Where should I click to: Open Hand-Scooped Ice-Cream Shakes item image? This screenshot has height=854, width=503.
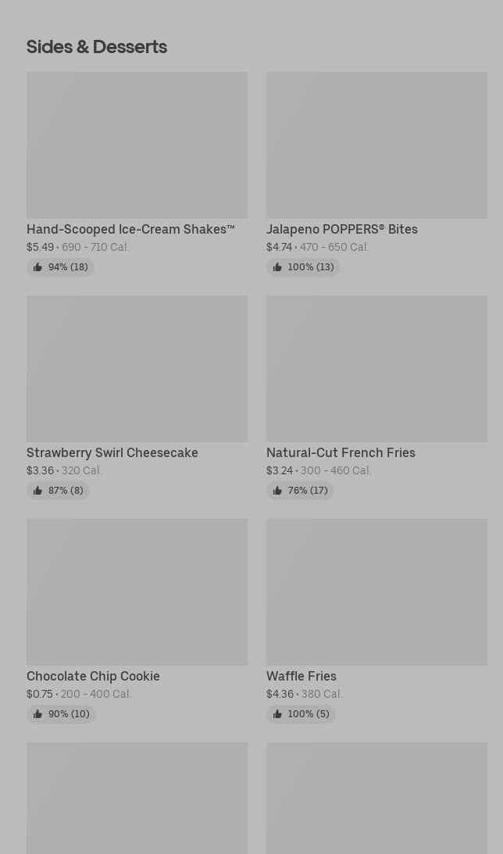pyautogui.click(x=137, y=145)
